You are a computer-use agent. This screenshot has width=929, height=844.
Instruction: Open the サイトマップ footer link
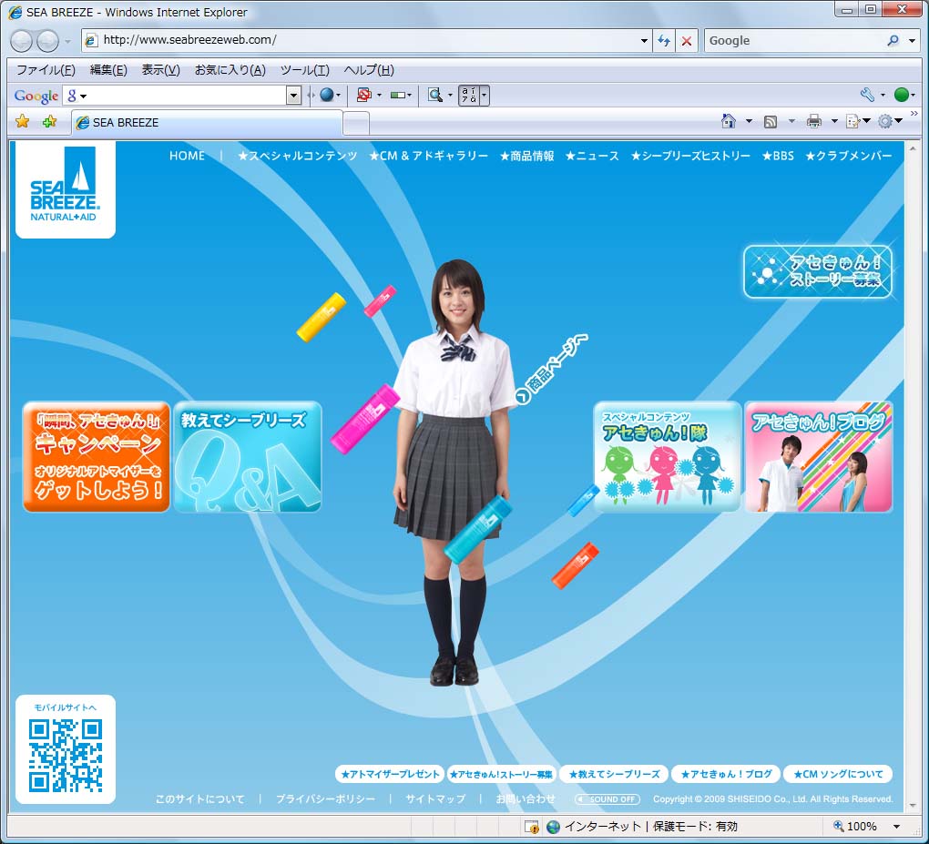[x=435, y=799]
